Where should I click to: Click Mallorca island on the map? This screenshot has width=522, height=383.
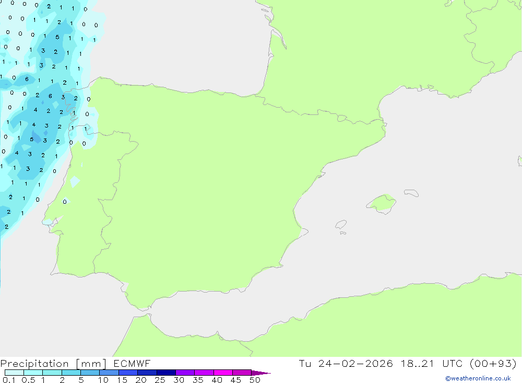(382, 203)
